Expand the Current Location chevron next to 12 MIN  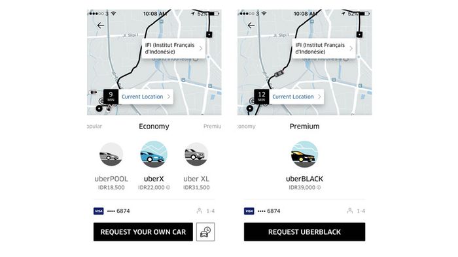tap(319, 97)
